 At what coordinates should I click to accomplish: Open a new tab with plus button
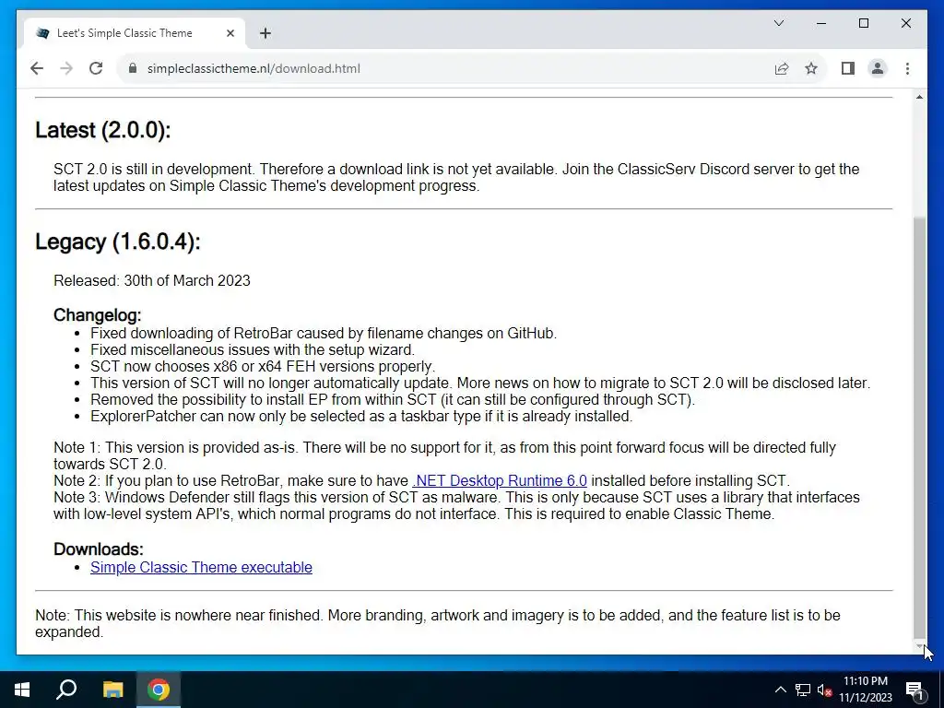pos(265,33)
